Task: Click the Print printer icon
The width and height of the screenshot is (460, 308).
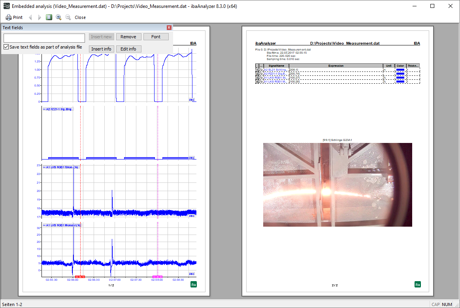Action: click(9, 17)
